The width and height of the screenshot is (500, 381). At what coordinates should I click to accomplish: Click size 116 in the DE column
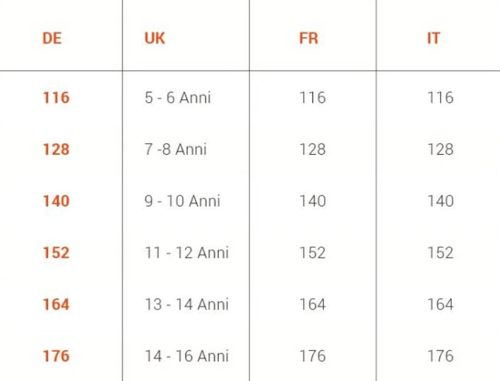56,98
